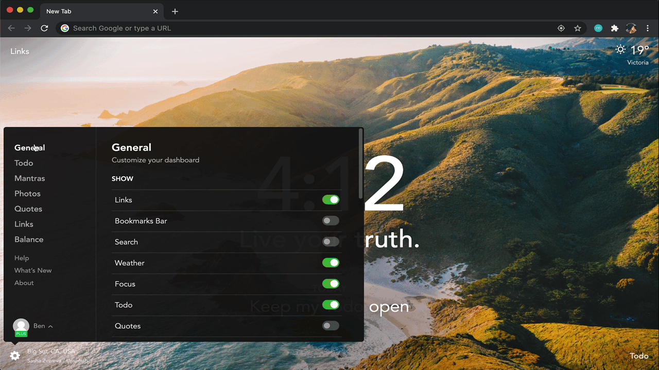The image size is (659, 370).
Task: Expand the Ben account menu chevron
Action: click(x=50, y=326)
